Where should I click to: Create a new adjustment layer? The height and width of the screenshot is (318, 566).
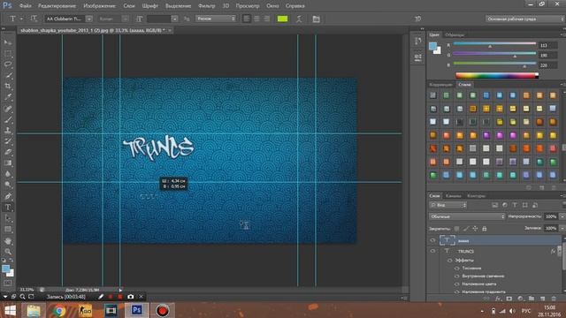(520, 299)
